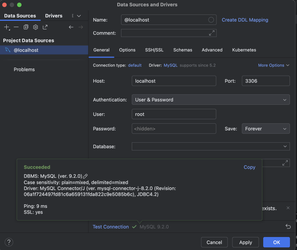297x250 pixels.
Task: Open hidden tabs chevron next to Drivers
Action: [79, 16]
